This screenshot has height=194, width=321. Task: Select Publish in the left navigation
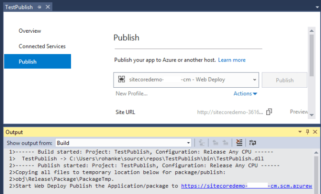38,62
